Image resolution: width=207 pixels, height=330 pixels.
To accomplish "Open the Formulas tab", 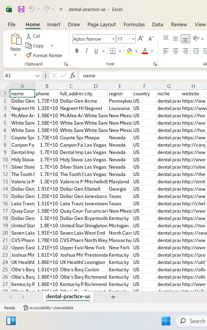I will tap(134, 25).
